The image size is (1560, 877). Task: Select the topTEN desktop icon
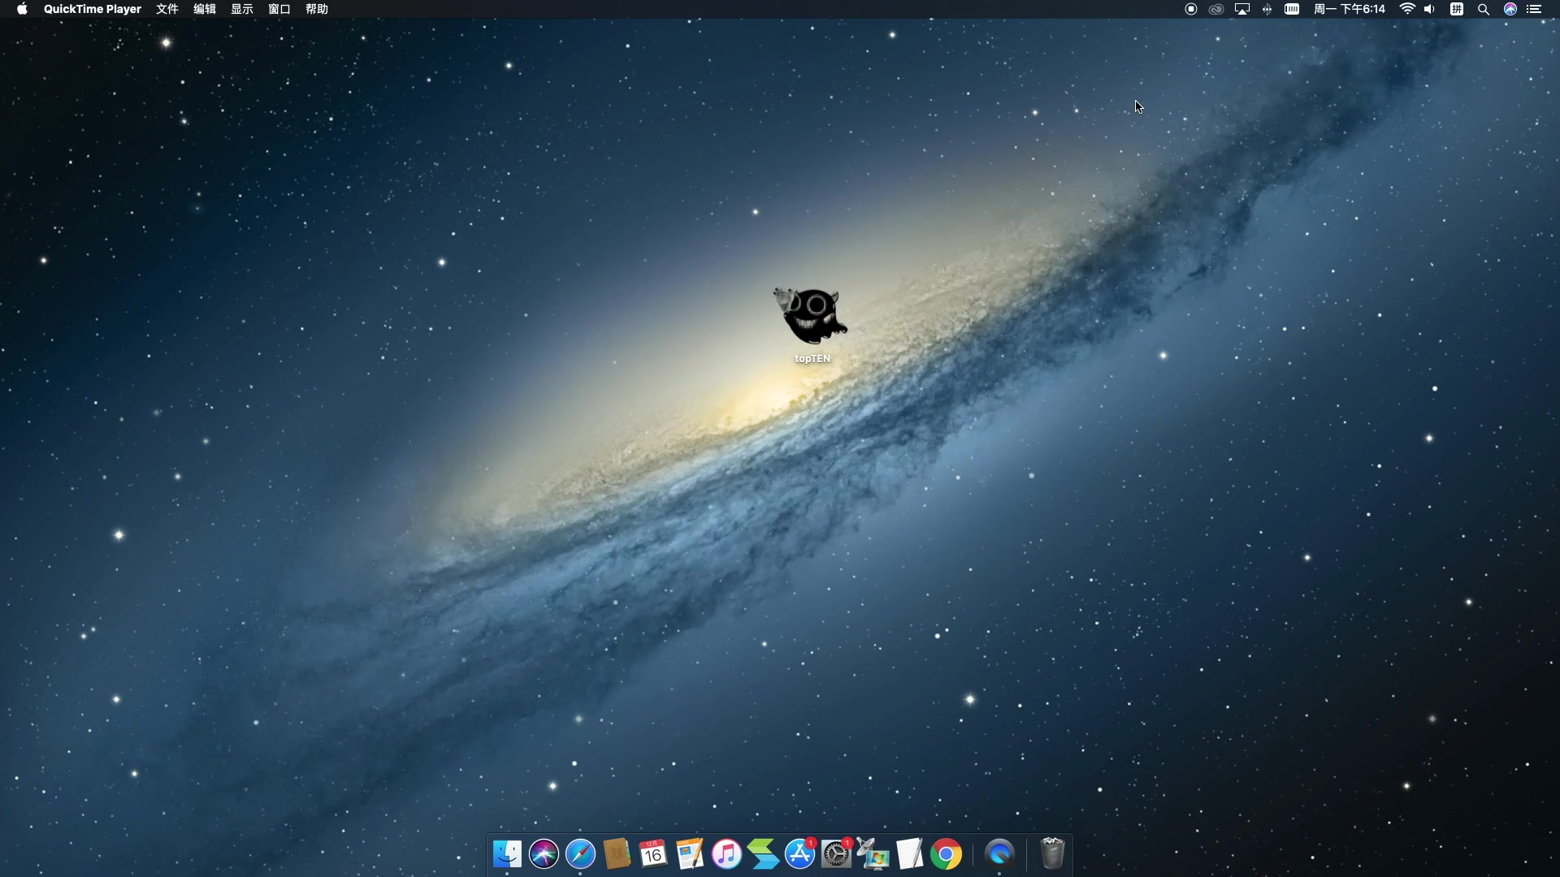810,316
